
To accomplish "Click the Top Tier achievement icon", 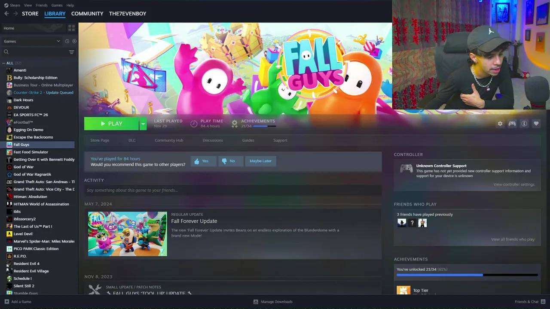I will coord(403,291).
